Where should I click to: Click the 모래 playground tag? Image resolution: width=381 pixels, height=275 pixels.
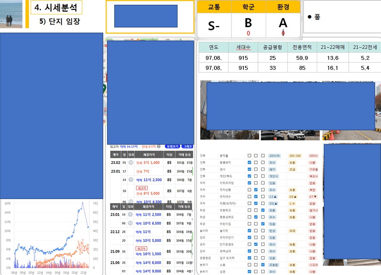[x=292, y=231]
